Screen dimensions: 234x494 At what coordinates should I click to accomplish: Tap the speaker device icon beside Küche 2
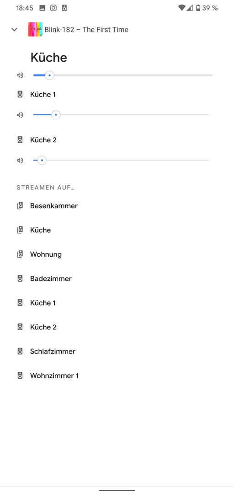[20, 140]
